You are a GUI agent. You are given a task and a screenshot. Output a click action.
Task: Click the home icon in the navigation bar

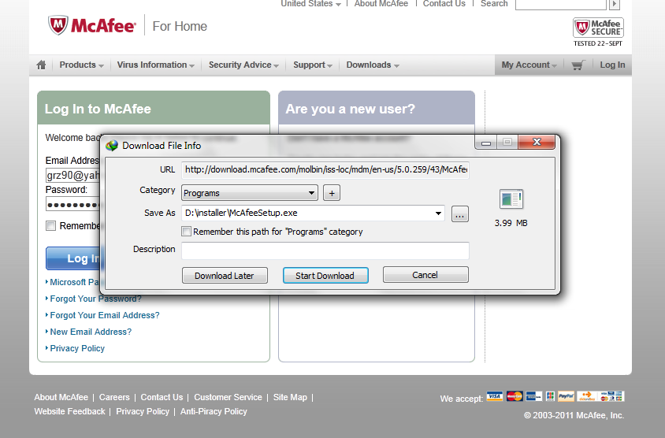(41, 65)
